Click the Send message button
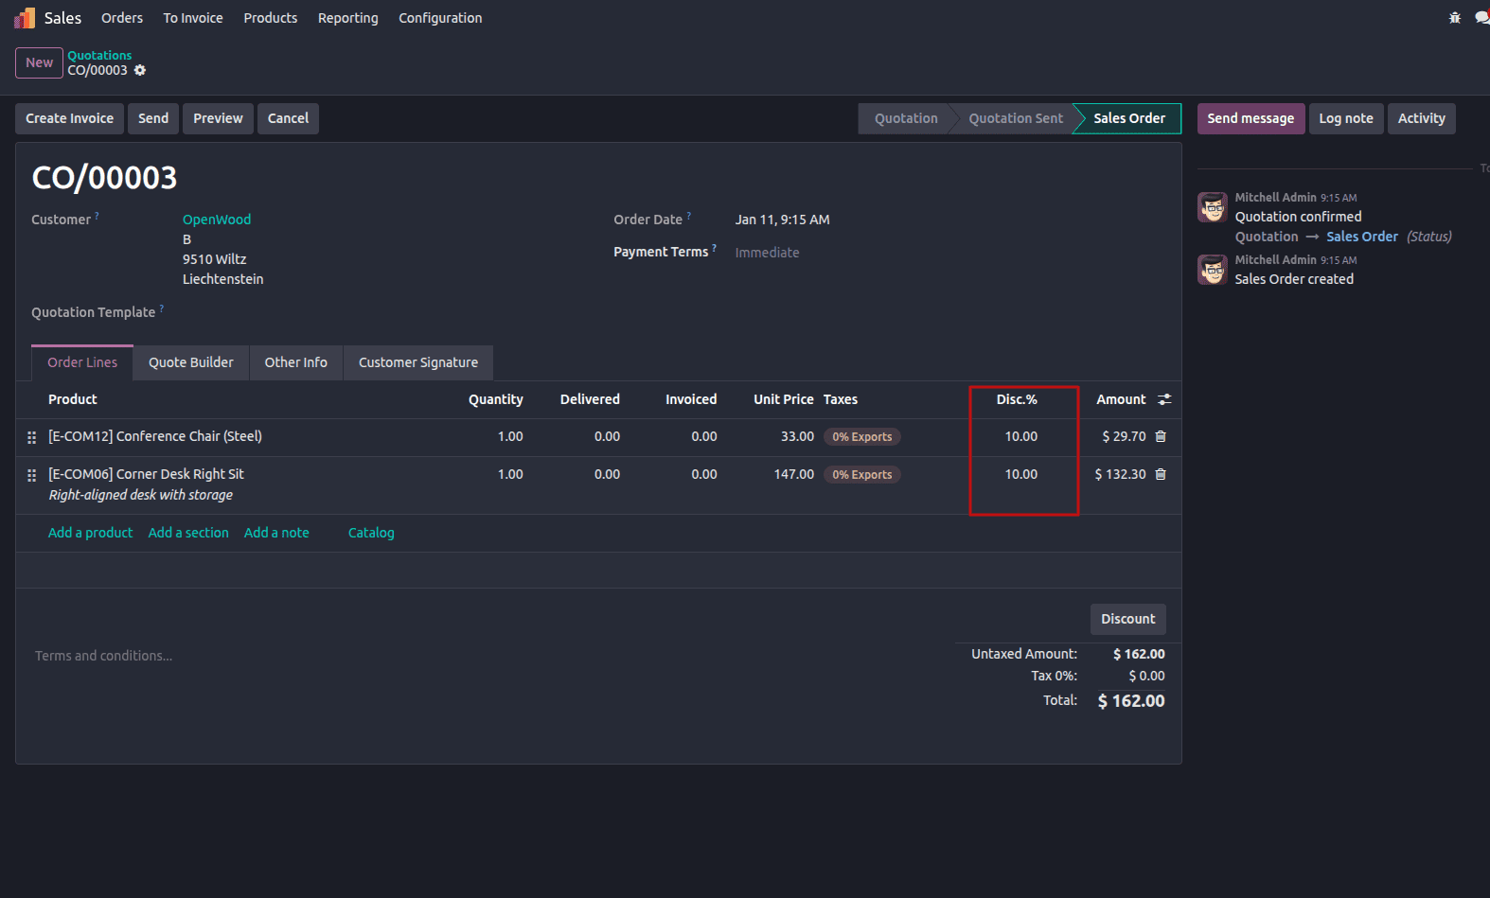1490x898 pixels. tap(1251, 118)
